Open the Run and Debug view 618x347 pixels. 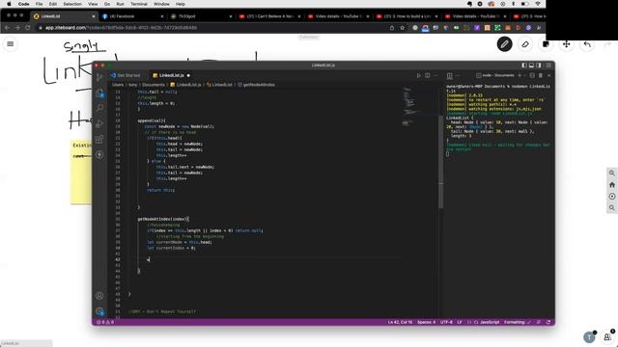99,124
